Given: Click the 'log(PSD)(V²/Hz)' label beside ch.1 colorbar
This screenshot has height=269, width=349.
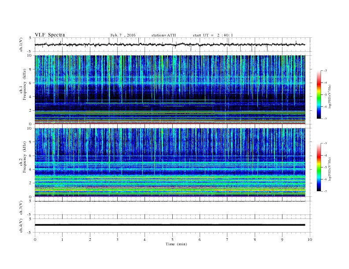Looking at the screenshot, I should 330,96.
